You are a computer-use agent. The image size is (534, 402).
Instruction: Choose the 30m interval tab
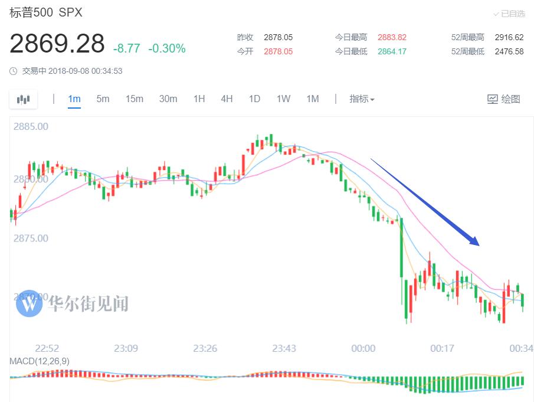[x=168, y=99]
